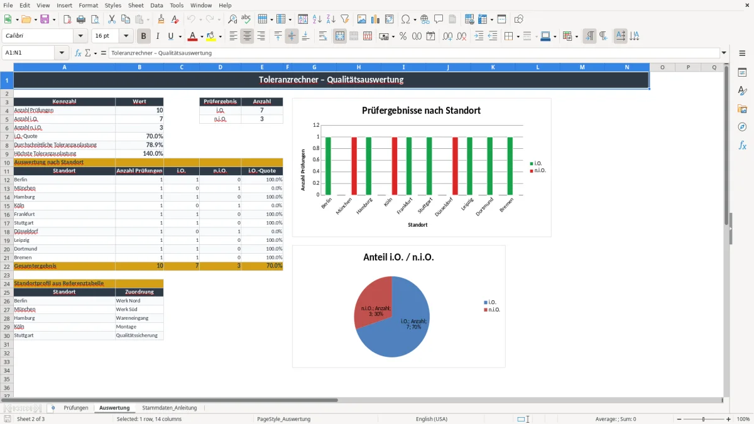Screen dimensions: 754x424
Task: Cut the selected cells
Action: coord(111,19)
